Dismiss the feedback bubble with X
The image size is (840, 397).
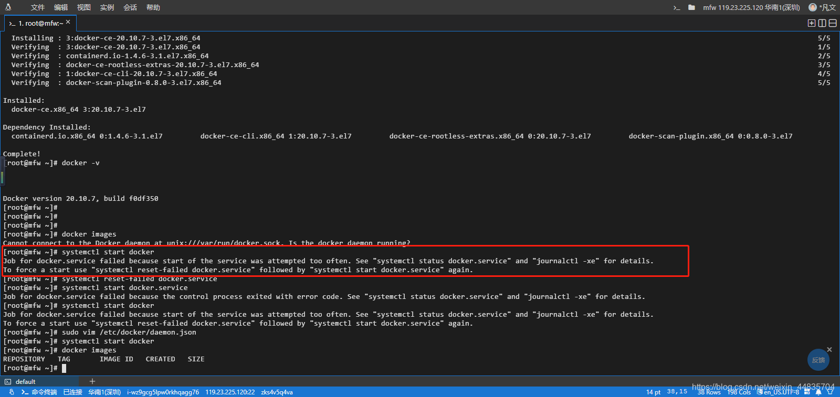[x=829, y=349]
